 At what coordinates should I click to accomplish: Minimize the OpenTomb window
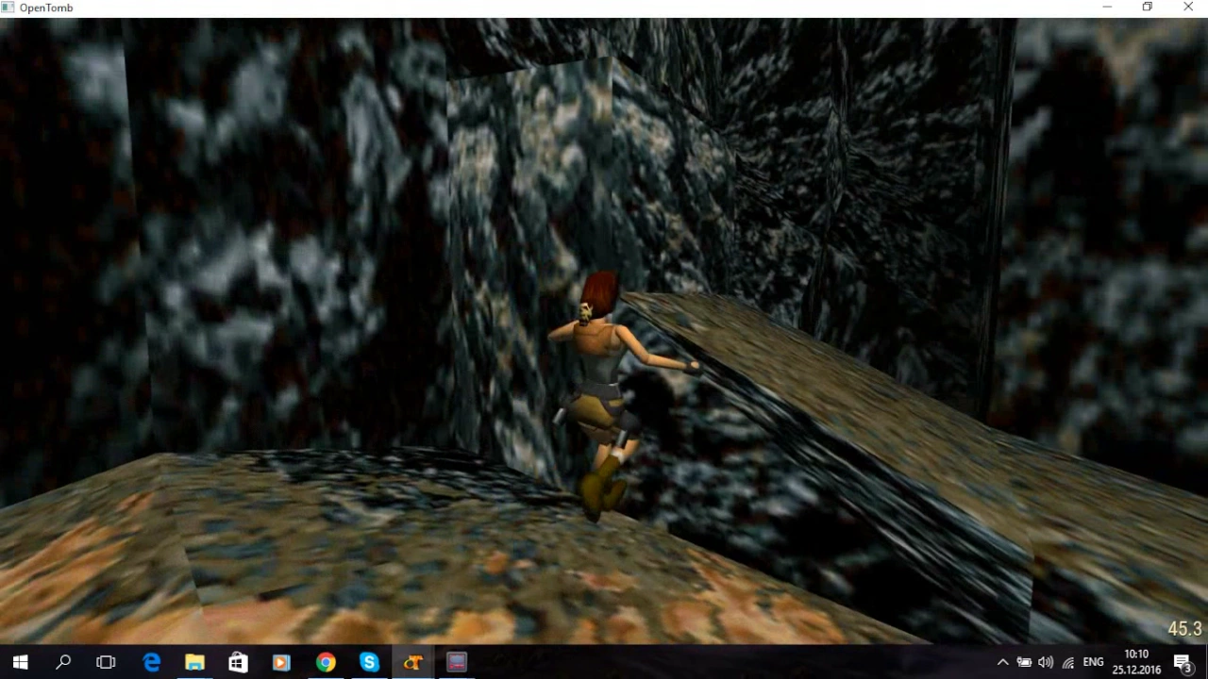click(1107, 8)
